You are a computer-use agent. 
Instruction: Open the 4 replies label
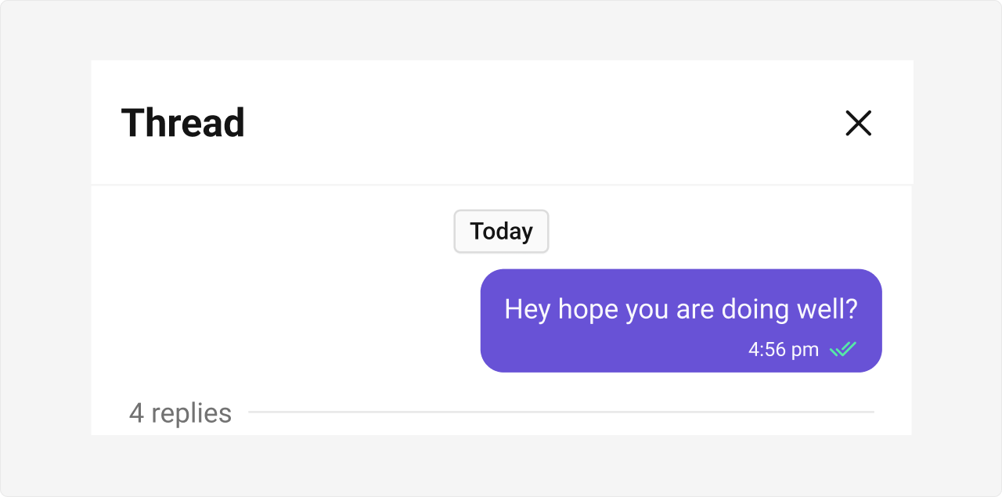point(180,412)
